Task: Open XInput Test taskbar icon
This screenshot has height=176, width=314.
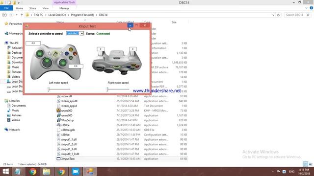Action: (x=90, y=172)
